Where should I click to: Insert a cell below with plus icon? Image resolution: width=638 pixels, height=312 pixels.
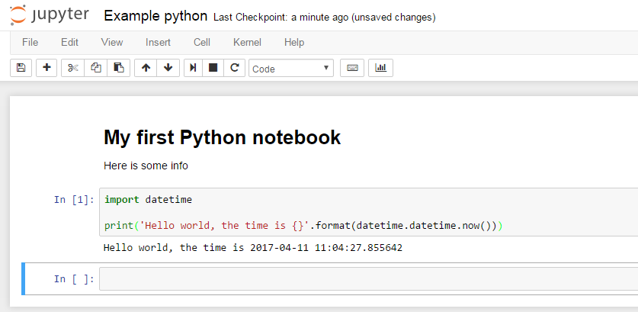(x=46, y=68)
